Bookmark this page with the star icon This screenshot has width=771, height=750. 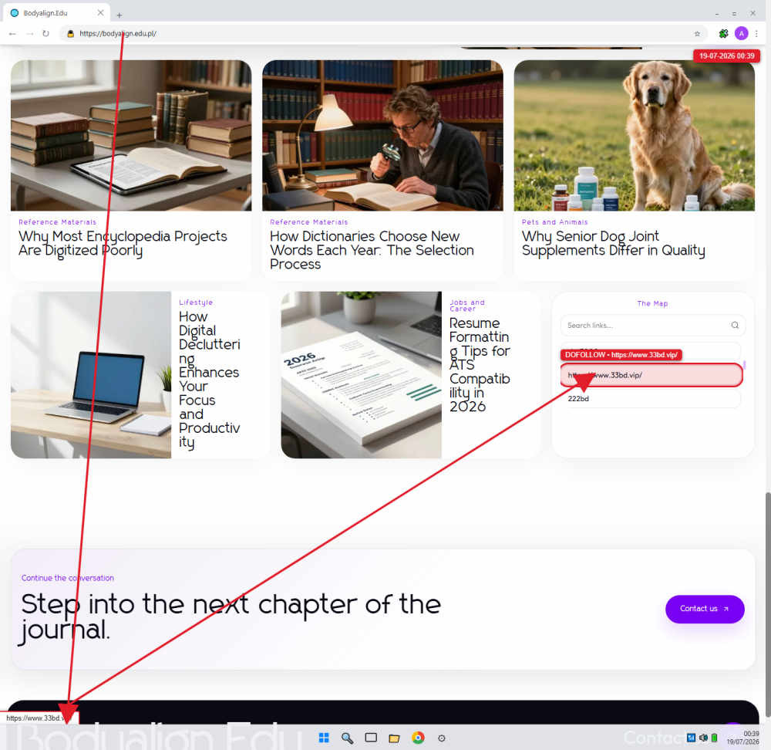coord(697,33)
